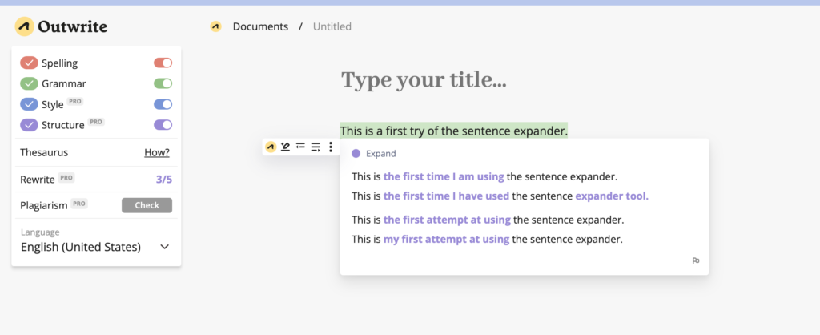Toggle the Structure checkmark badge

point(30,125)
